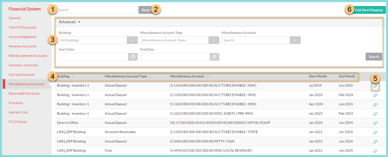Edit the Apr 2024 Building - Inventory 1 mapping

tap(375, 104)
